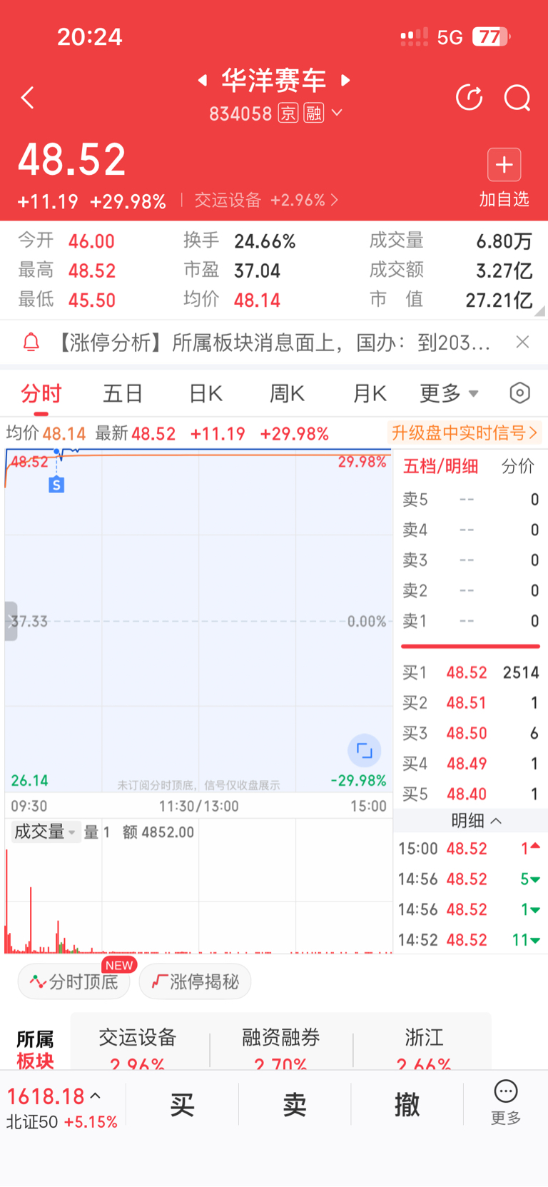Screen dimensions: 548x1187
Task: Tap the 撤 cancel order button
Action: pos(407,1105)
